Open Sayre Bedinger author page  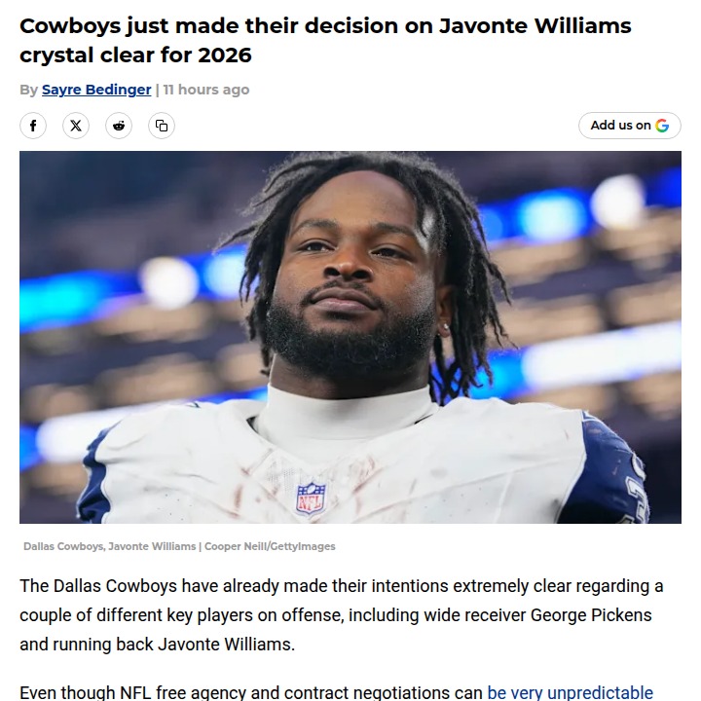pyautogui.click(x=96, y=90)
